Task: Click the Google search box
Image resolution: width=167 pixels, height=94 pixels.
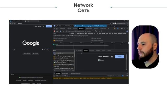Action: (31, 49)
